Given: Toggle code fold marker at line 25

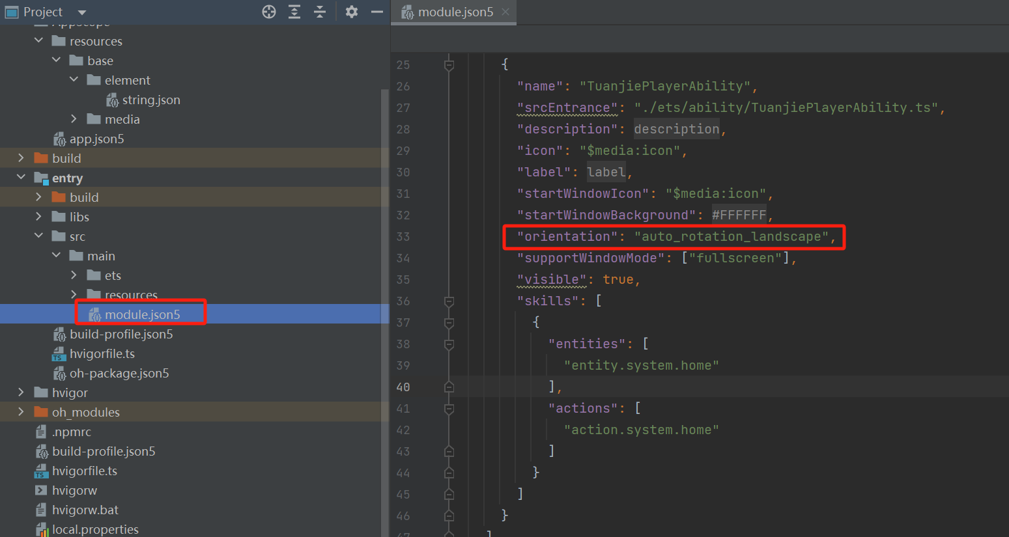Looking at the screenshot, I should point(449,65).
